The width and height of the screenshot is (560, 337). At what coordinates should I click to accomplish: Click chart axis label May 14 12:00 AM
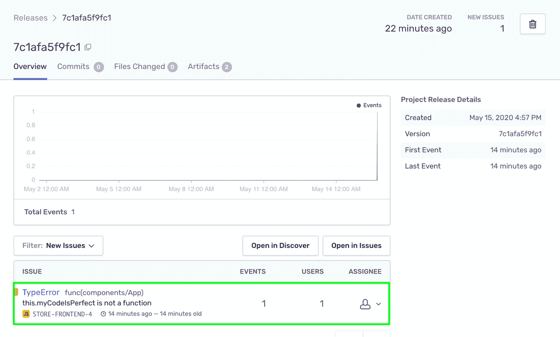[336, 189]
